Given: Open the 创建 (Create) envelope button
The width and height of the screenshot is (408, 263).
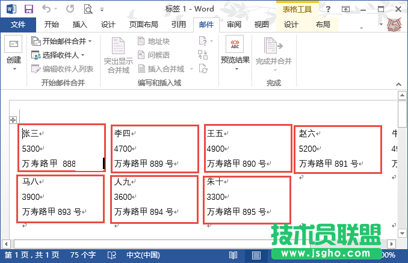Looking at the screenshot, I should [x=13, y=54].
